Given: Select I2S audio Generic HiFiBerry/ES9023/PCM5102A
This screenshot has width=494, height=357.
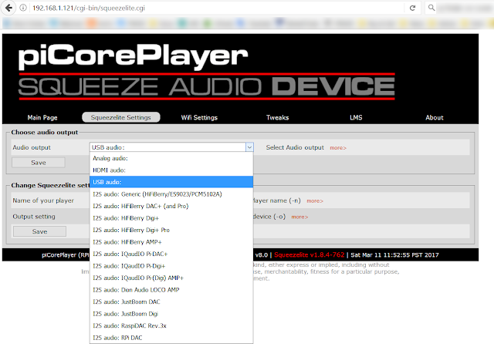Looking at the screenshot, I should [171, 194].
